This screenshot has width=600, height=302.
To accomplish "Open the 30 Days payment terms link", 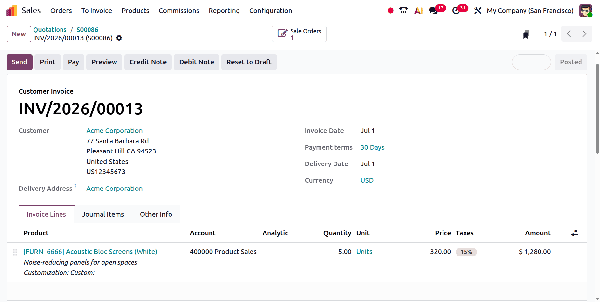I will 372,147.
